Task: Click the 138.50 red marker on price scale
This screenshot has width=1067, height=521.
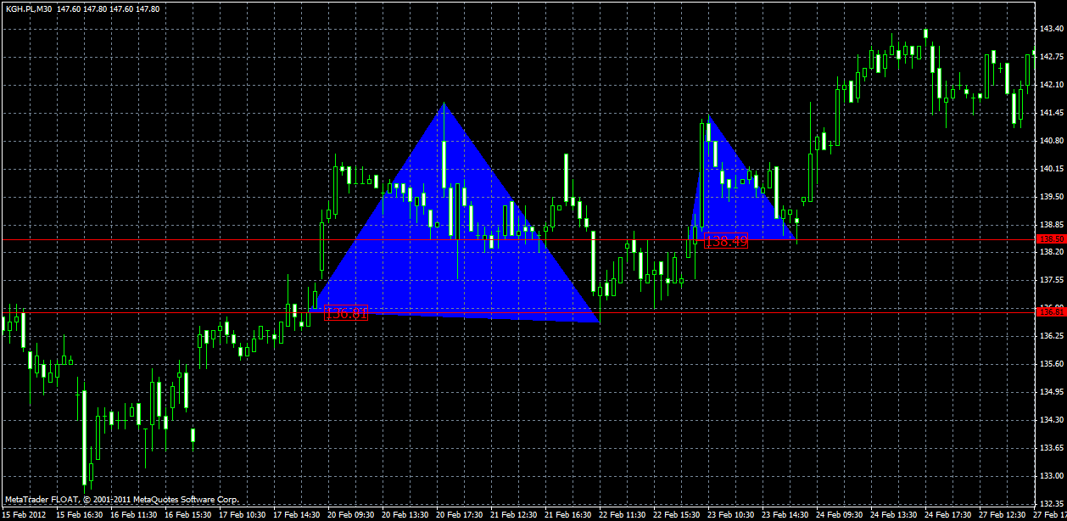Action: pyautogui.click(x=1053, y=239)
